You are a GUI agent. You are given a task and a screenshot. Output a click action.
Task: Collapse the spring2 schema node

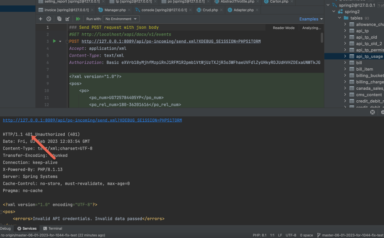pos(334,11)
